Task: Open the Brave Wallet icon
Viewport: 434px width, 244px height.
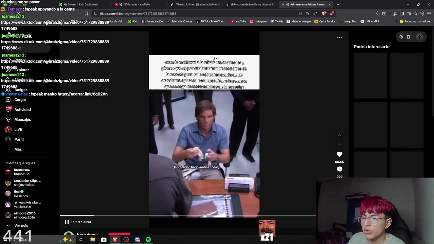Action: pyautogui.click(x=409, y=14)
